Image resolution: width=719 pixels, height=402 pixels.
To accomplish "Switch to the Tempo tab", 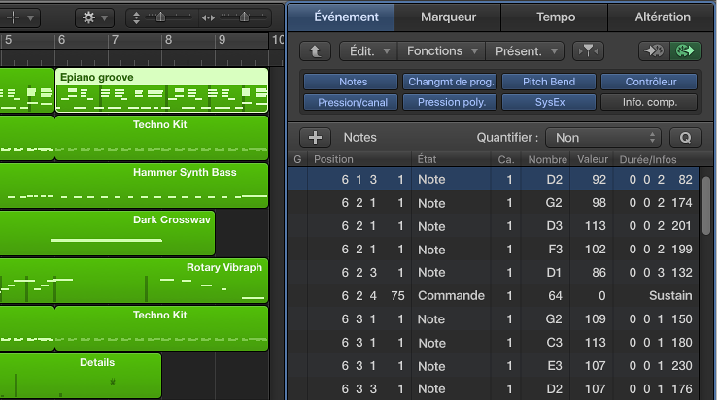I will tap(556, 17).
